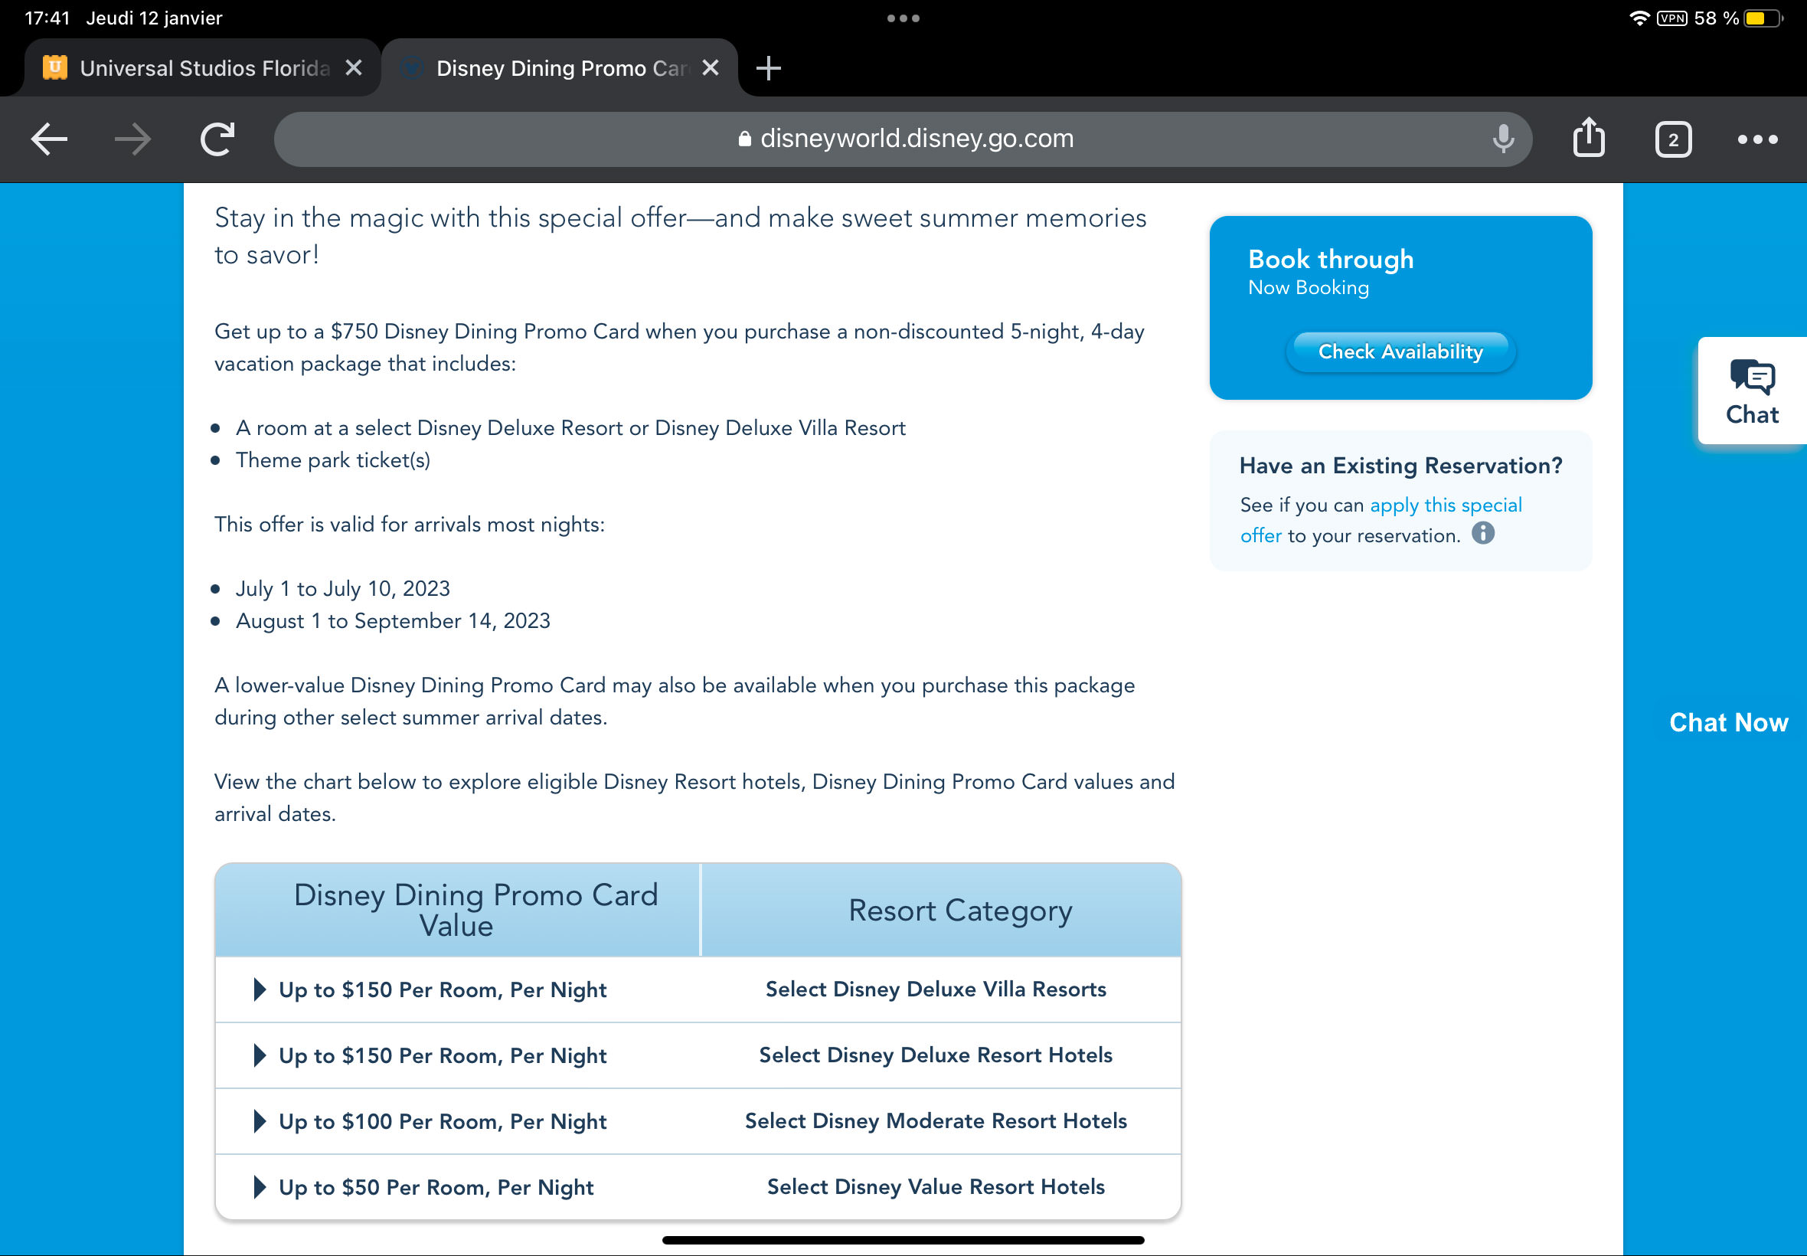Click Select Disney Deluxe Villa Resorts text
1807x1256 pixels.
tap(936, 989)
